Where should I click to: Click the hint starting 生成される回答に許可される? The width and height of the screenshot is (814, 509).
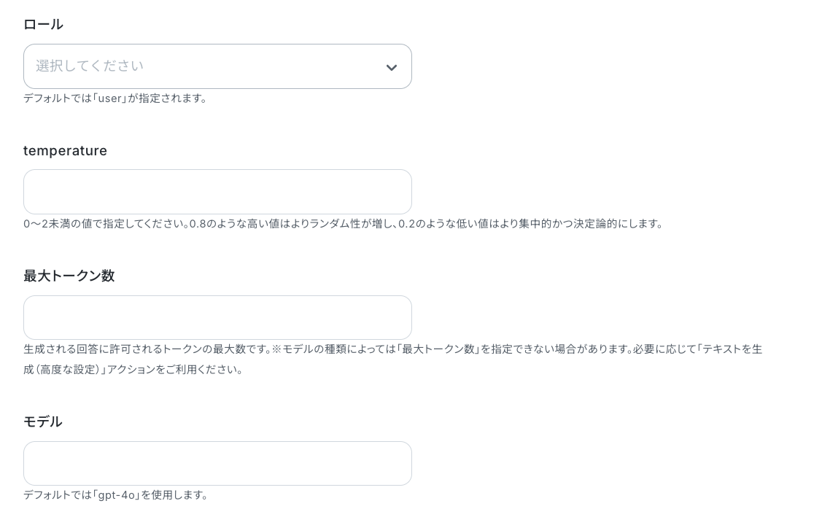pos(146,349)
